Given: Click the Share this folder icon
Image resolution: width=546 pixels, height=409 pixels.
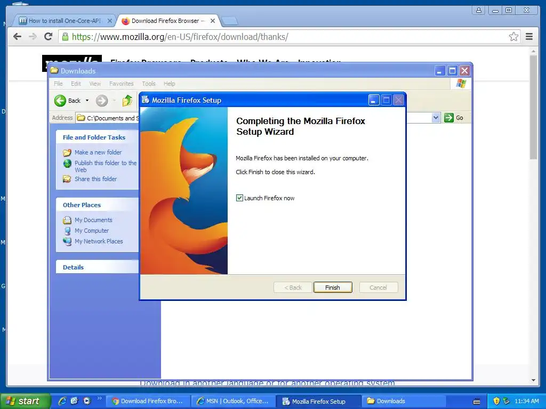Looking at the screenshot, I should (x=67, y=179).
